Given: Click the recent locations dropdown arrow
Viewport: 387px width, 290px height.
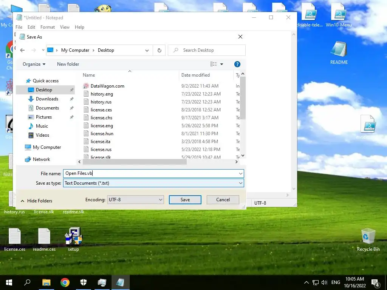Looking at the screenshot, I should click(43, 50).
